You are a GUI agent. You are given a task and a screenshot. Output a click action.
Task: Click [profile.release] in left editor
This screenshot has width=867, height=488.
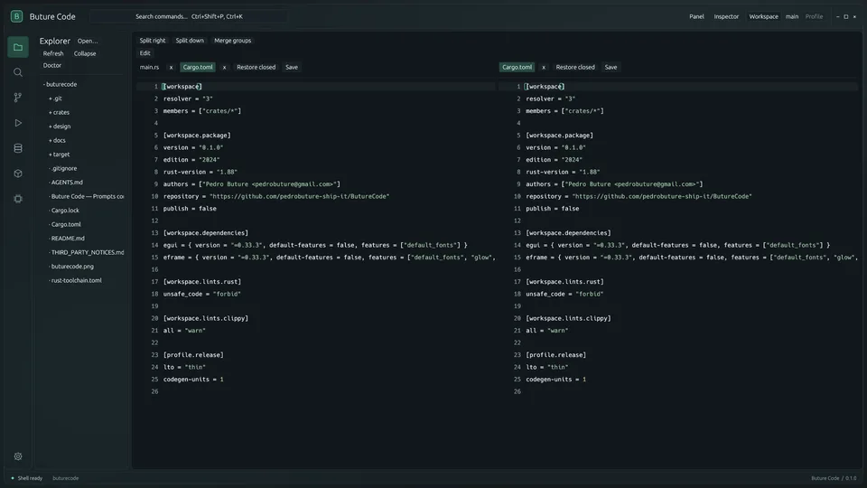(x=193, y=355)
